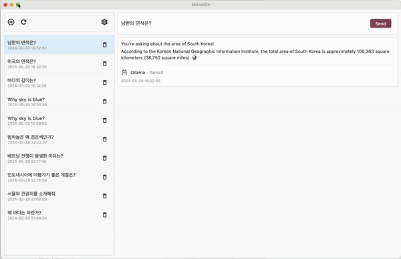Select the 16:04:56 'Why sky is blue?' chat
401x259 pixels.
[x=59, y=101]
